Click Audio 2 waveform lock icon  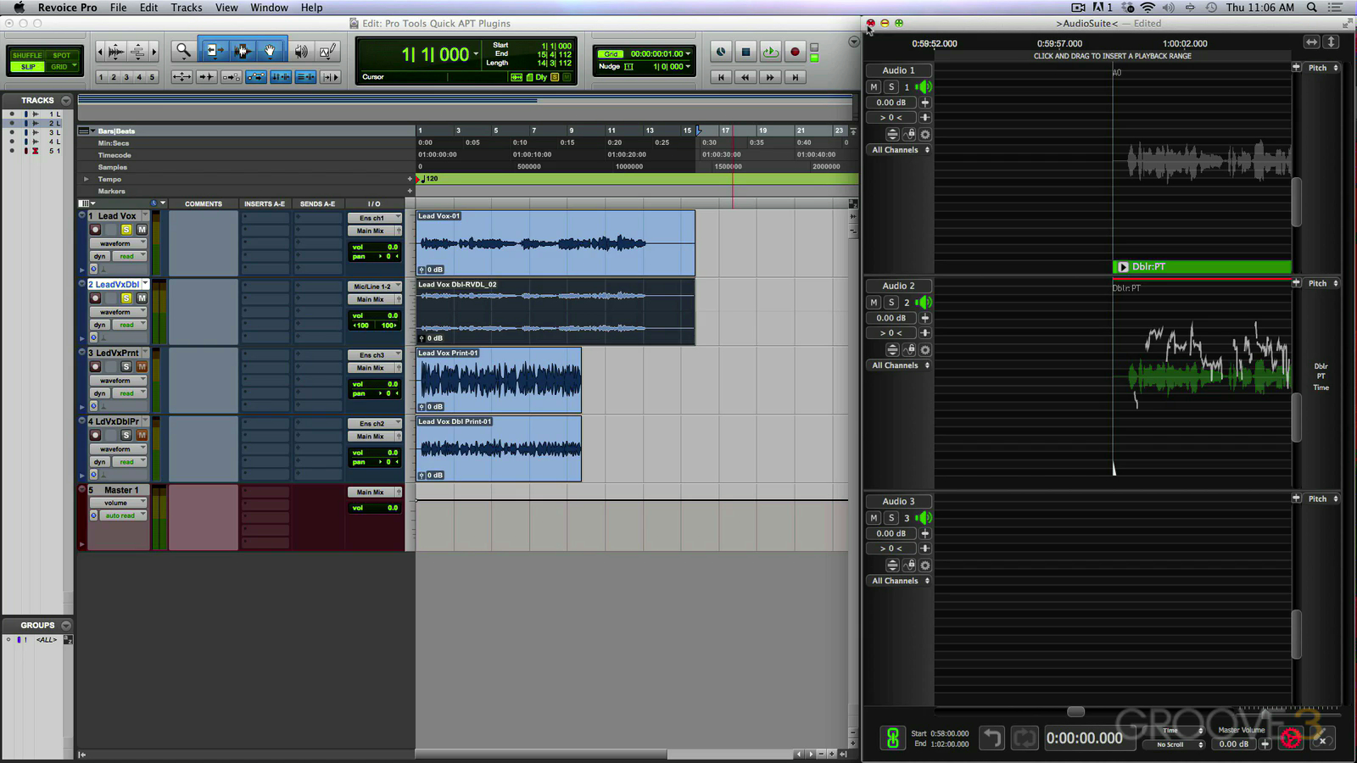coord(909,350)
